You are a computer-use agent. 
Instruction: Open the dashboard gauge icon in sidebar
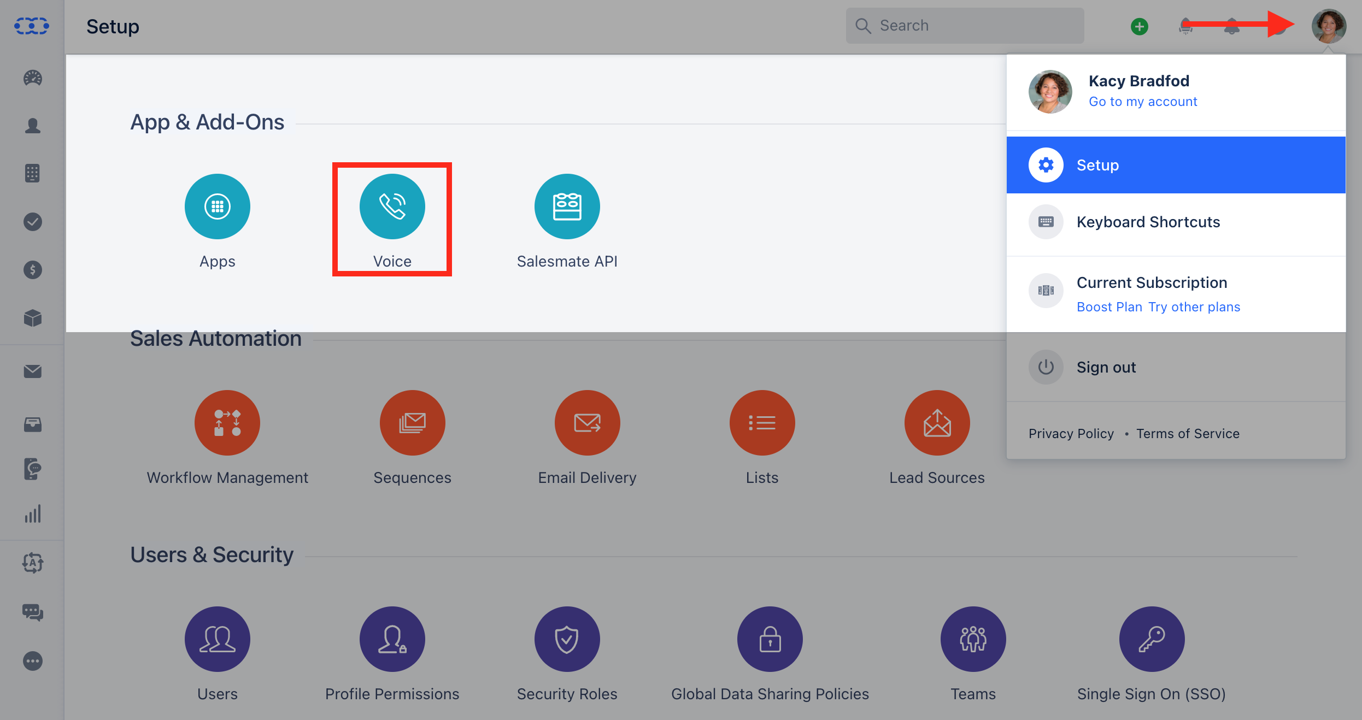[33, 78]
